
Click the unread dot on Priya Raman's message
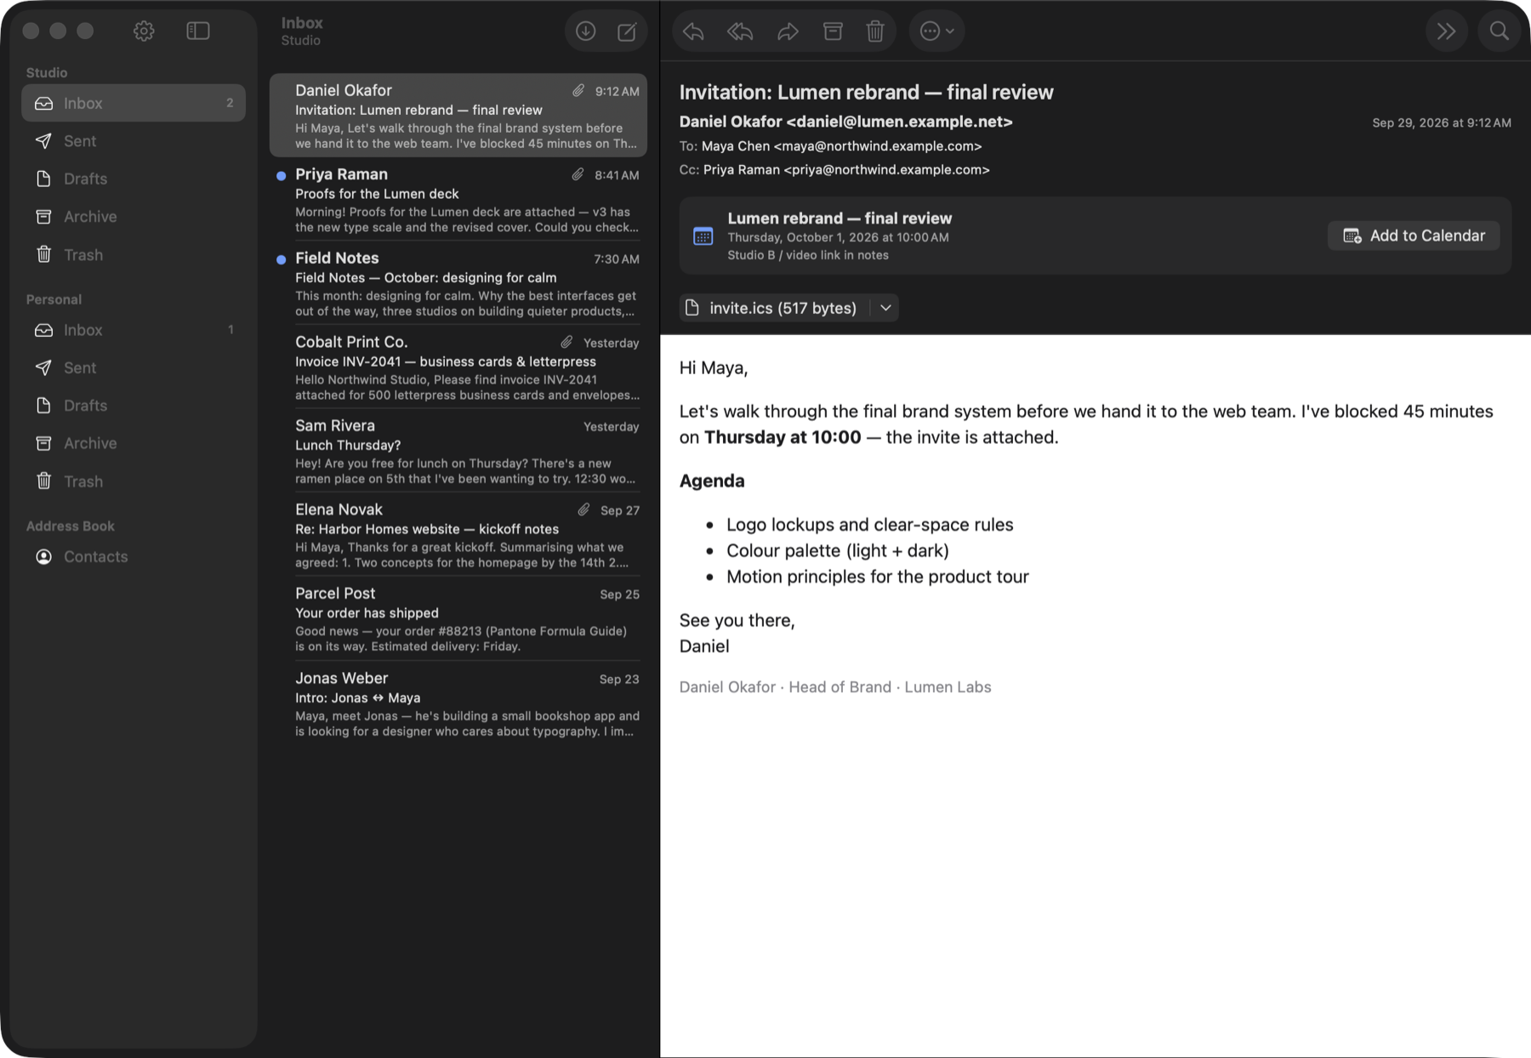pyautogui.click(x=281, y=176)
